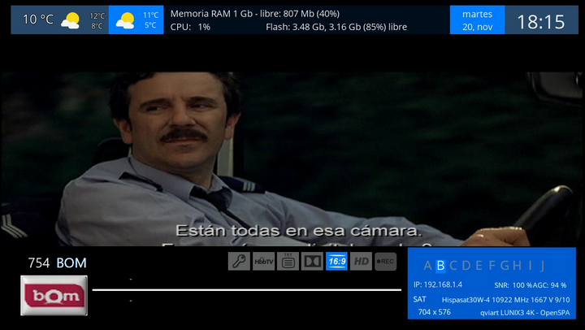Click the current weather sun-cloud icon
The image size is (585, 330).
71,20
